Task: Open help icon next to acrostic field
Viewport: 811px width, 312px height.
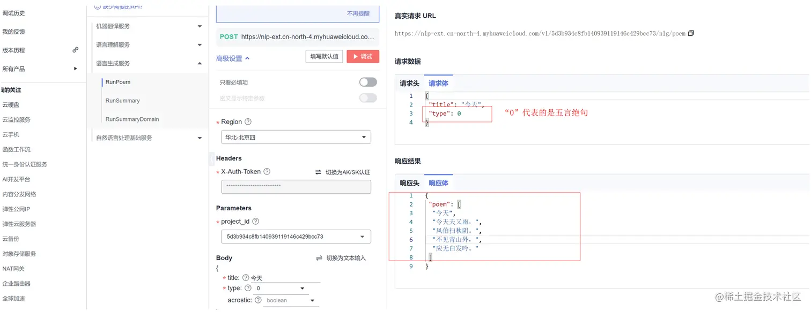Action: point(257,300)
